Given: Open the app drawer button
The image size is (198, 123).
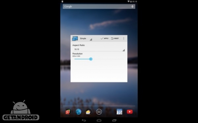Looking at the screenshot, I should [99, 112].
